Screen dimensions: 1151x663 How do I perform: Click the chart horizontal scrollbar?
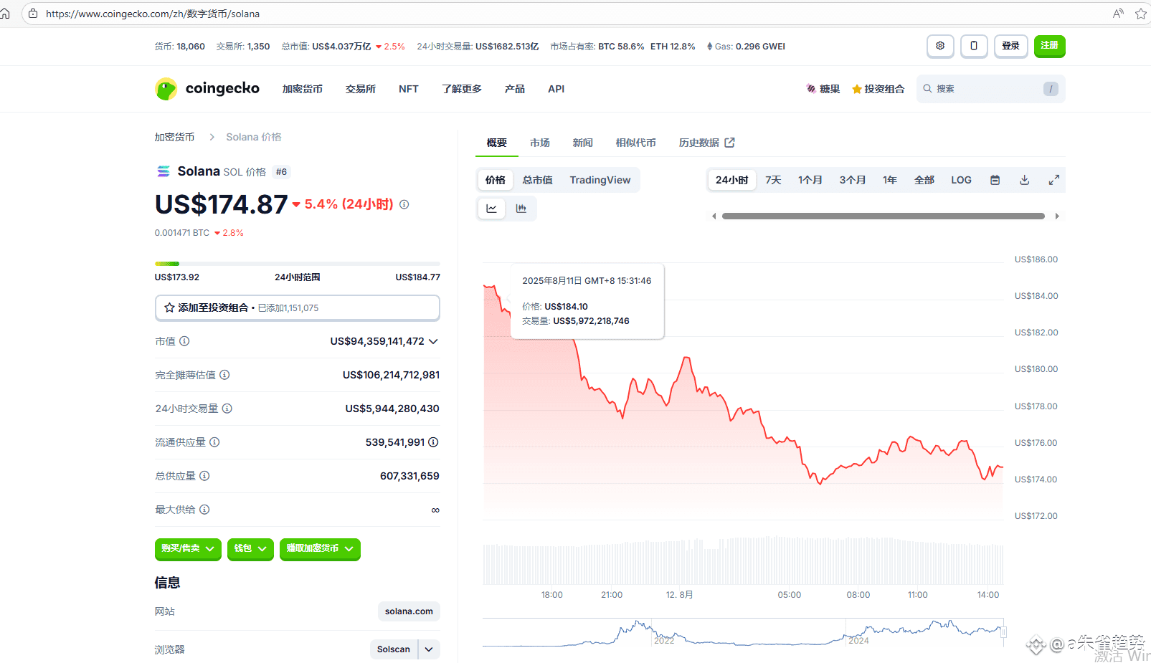(x=884, y=216)
